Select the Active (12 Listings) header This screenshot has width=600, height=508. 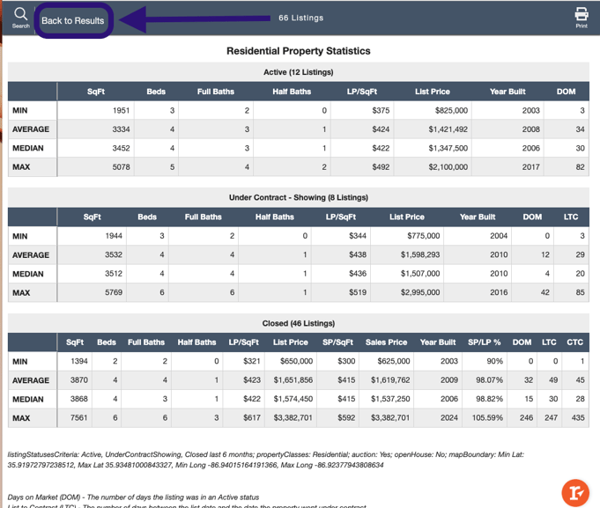coord(299,72)
